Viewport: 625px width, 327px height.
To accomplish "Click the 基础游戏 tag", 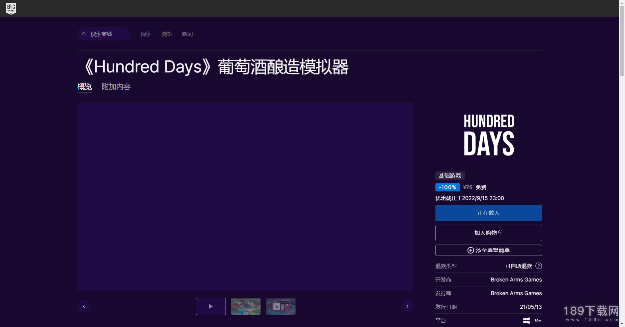I will click(450, 175).
